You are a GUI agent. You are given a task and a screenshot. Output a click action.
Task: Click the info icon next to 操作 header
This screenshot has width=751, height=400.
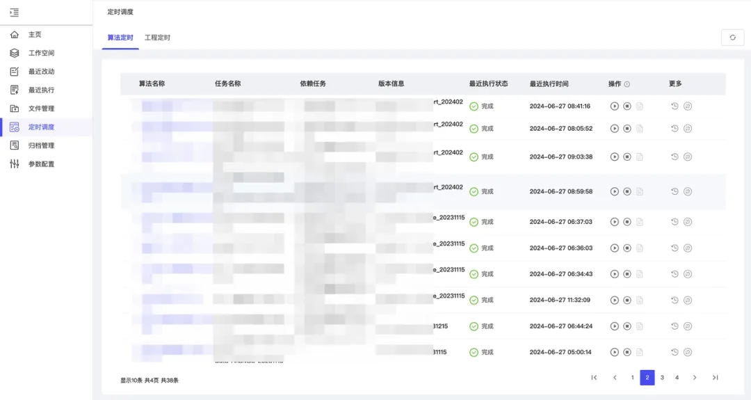[627, 84]
